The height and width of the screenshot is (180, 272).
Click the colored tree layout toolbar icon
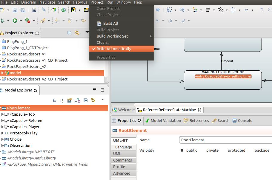[195, 10]
